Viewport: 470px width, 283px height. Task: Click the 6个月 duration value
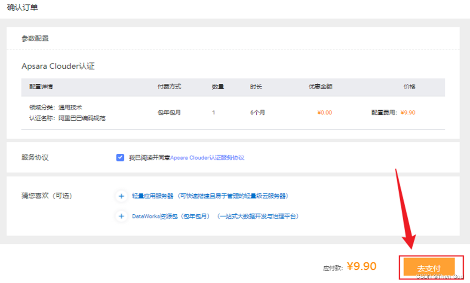pos(258,113)
